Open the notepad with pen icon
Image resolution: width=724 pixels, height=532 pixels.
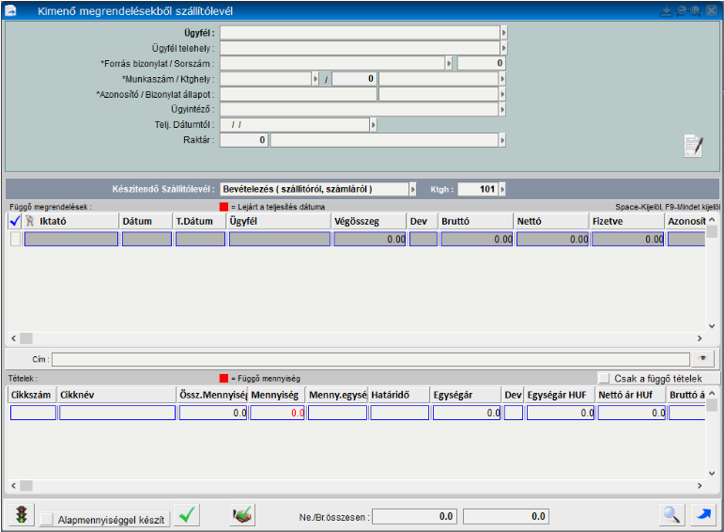coord(694,146)
